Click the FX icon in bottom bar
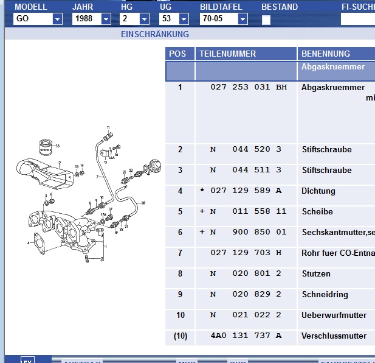The height and width of the screenshot is (363, 375). (27, 359)
